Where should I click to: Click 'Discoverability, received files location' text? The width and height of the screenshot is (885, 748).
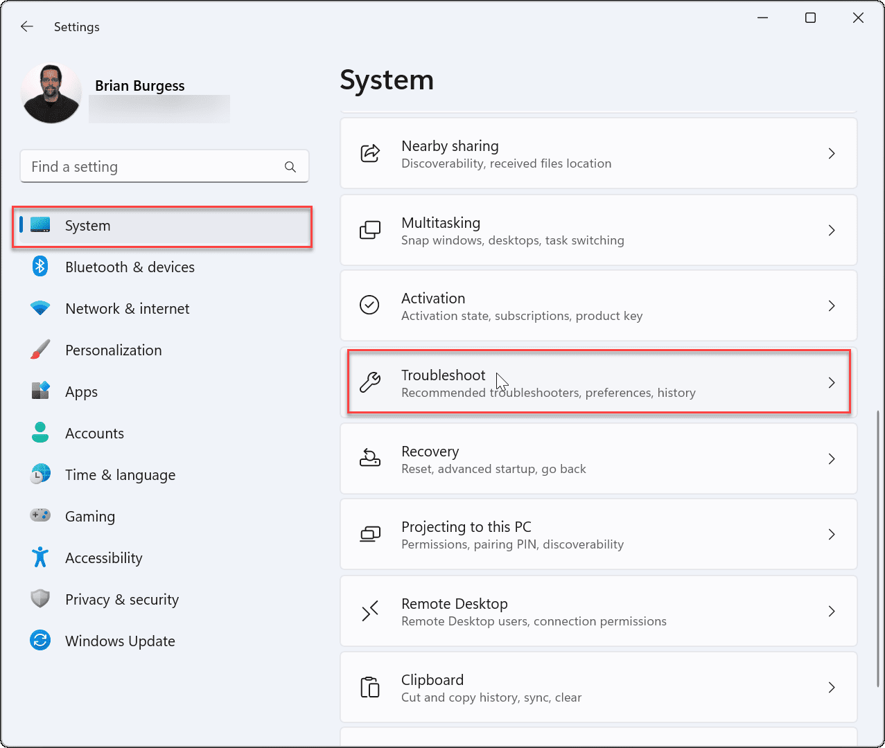[507, 163]
